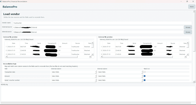Select time 06:07:39 in Internal preview
This screenshot has height=105, width=196.
coord(118,47)
